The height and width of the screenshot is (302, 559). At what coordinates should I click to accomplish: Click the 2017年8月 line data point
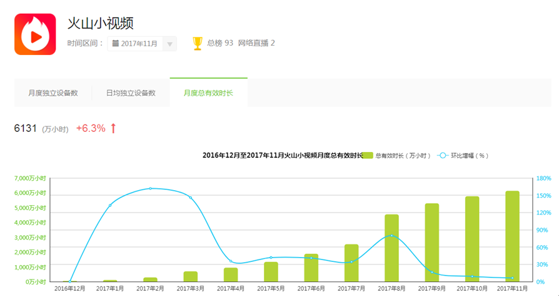coord(391,236)
